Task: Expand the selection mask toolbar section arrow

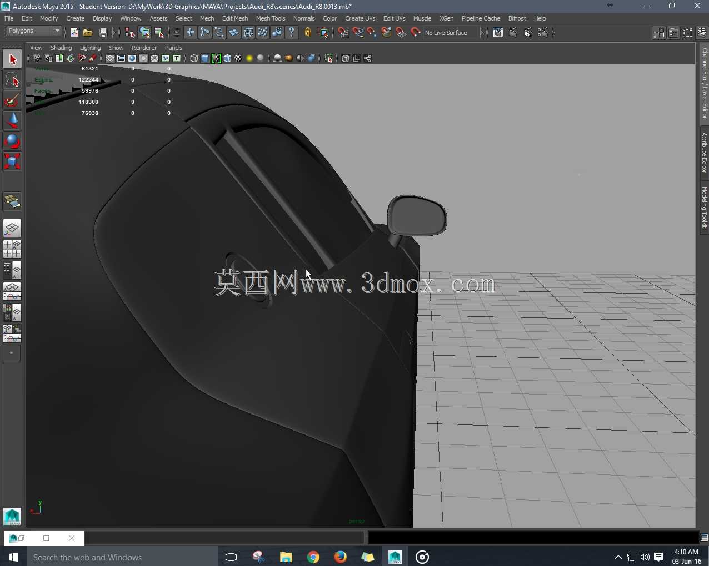Action: click(177, 33)
